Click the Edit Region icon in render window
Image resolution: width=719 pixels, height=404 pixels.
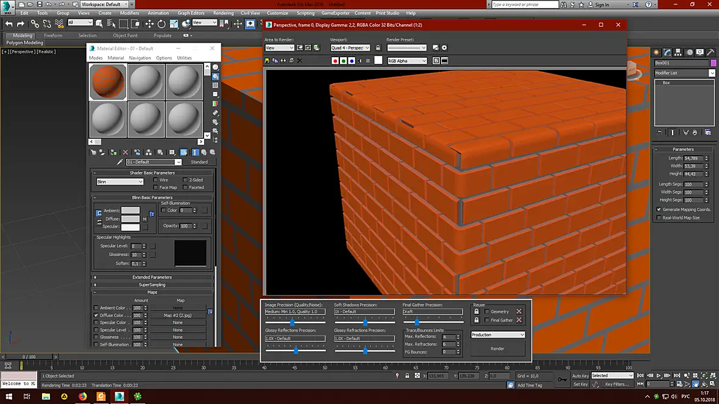point(300,47)
